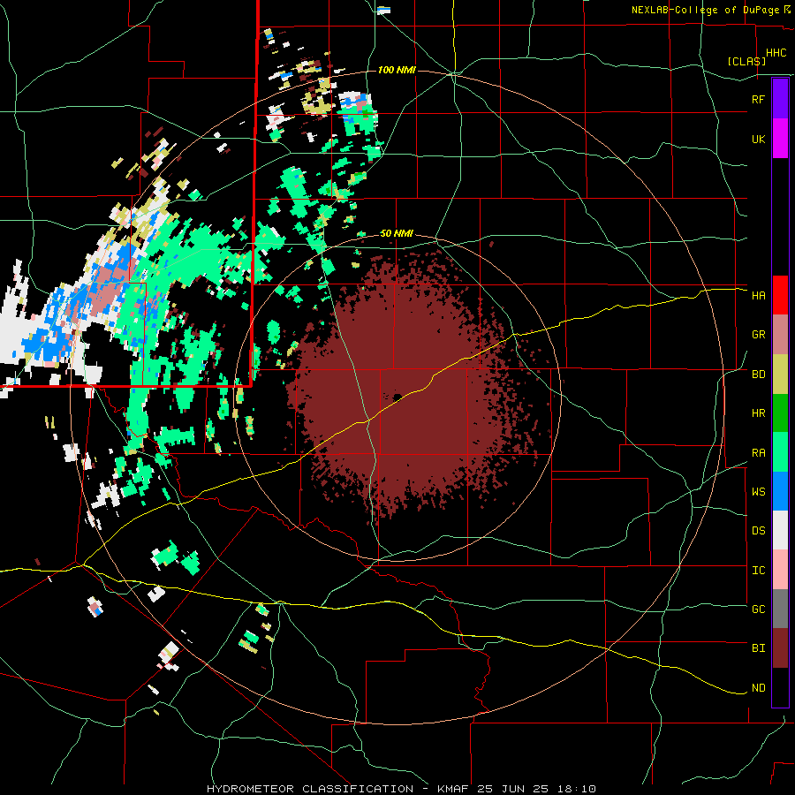This screenshot has height=795, width=795.
Task: Click the 50 NMI range ring label
Action: tap(397, 233)
